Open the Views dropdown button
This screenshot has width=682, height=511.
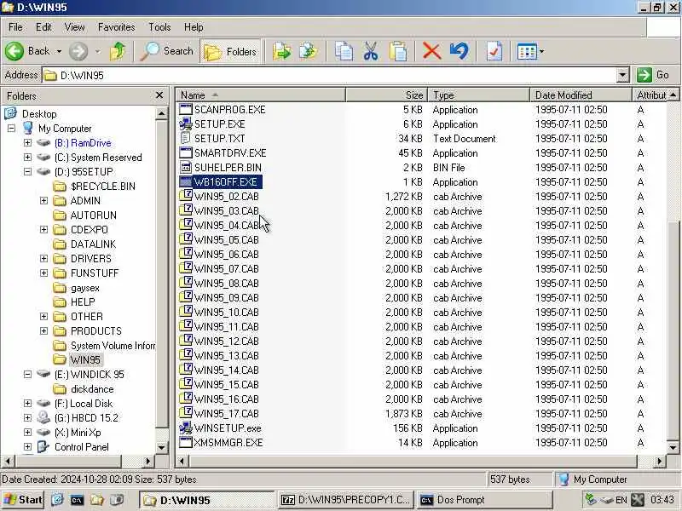530,52
